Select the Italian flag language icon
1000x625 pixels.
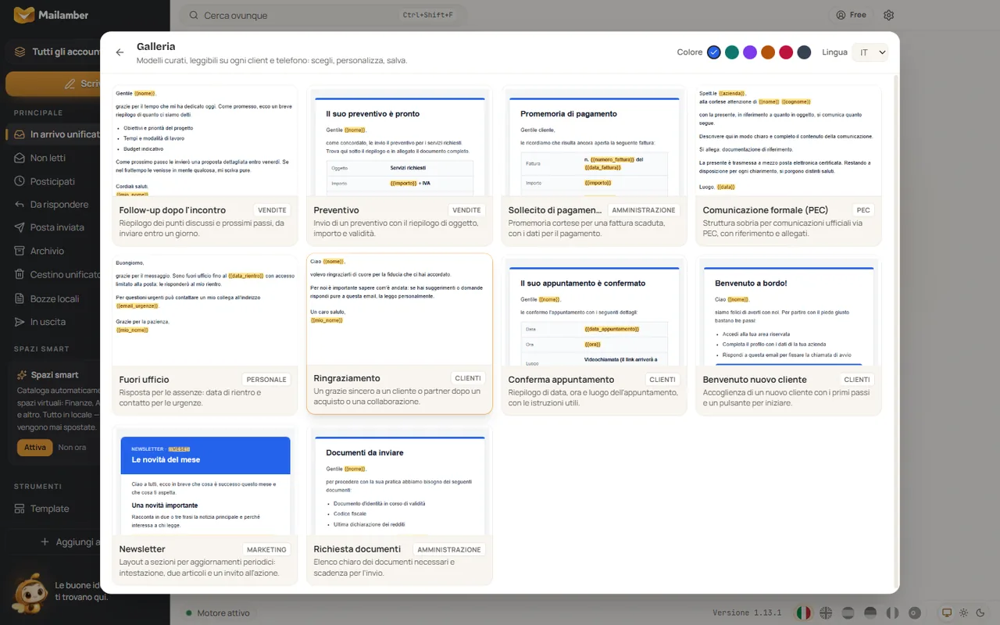pyautogui.click(x=803, y=612)
